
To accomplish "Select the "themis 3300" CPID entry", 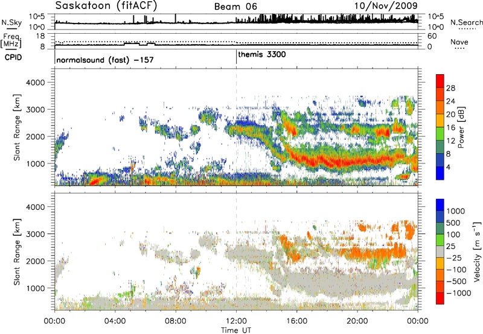I will click(x=262, y=54).
